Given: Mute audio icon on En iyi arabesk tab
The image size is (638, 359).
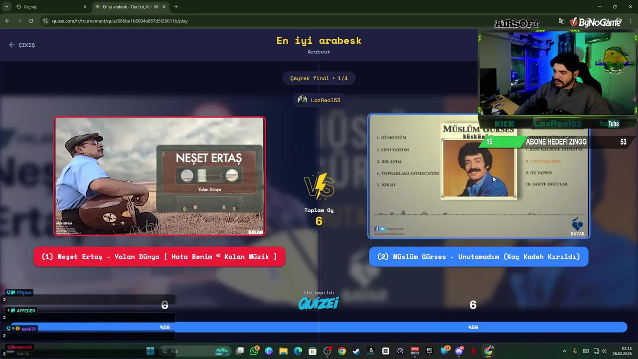Looking at the screenshot, I should (x=156, y=7).
